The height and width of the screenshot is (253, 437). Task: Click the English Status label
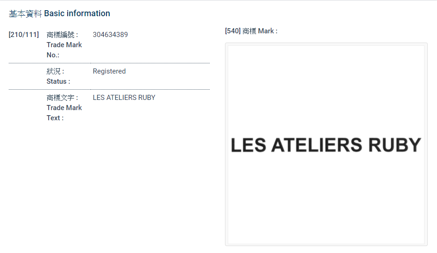(x=58, y=81)
